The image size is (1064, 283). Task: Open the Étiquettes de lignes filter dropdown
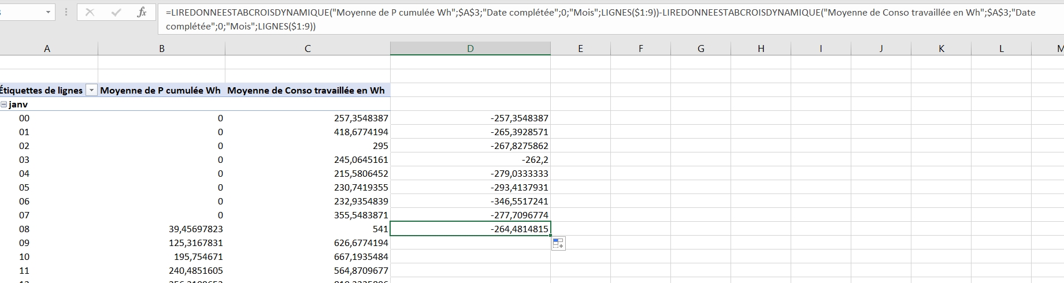click(91, 91)
